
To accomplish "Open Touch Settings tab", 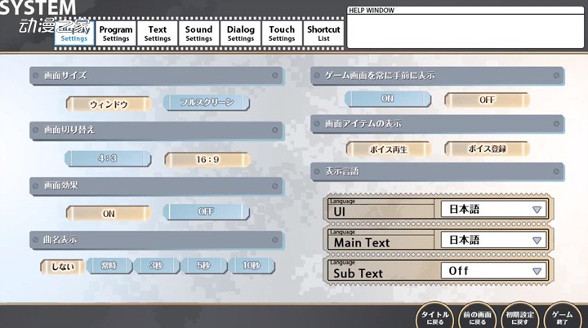I will (x=282, y=33).
